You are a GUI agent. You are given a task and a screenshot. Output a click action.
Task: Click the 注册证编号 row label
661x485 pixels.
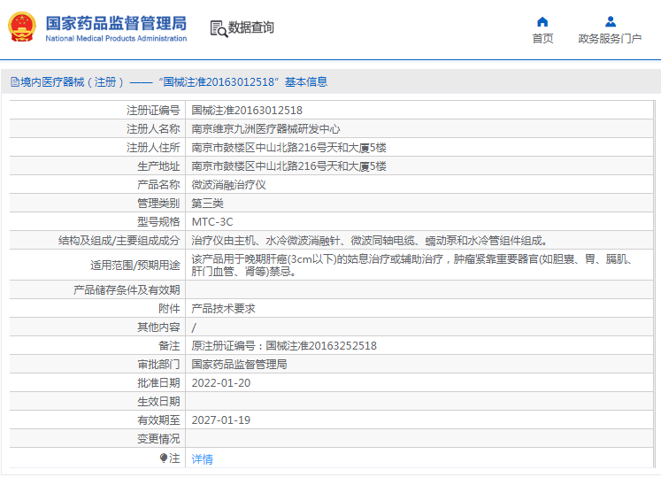coord(153,111)
